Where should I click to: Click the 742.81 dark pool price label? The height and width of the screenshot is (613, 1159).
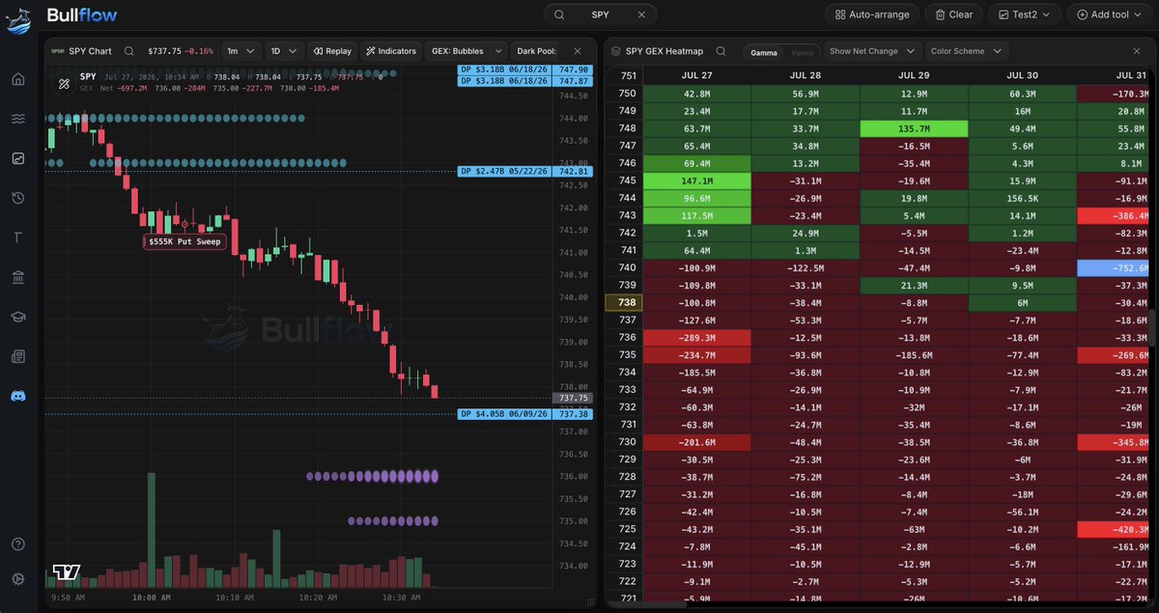click(x=574, y=171)
